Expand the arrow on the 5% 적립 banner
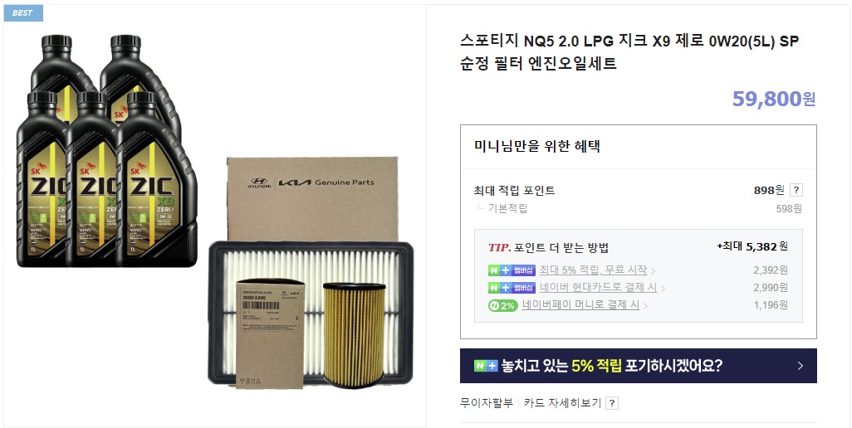 coord(801,366)
